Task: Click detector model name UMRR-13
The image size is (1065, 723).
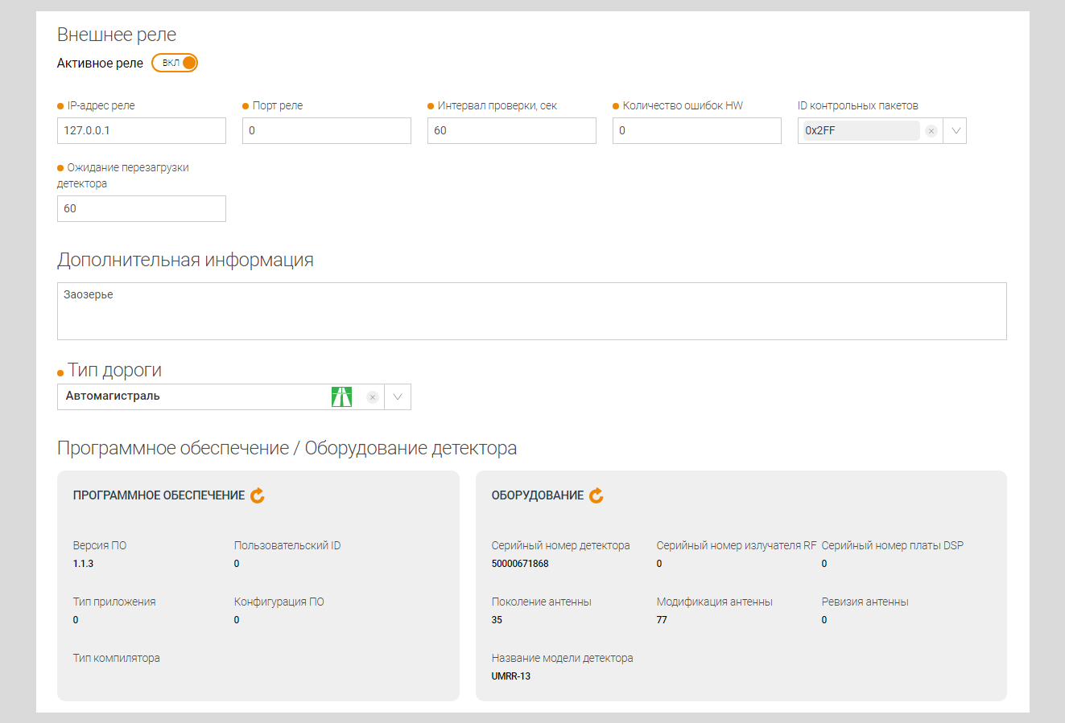Action: coord(511,676)
